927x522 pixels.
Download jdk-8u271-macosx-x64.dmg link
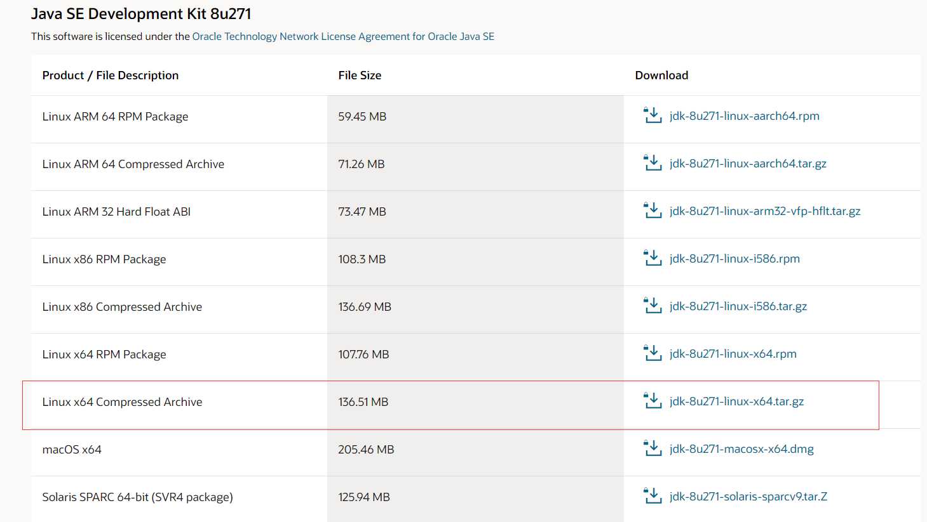(x=741, y=449)
